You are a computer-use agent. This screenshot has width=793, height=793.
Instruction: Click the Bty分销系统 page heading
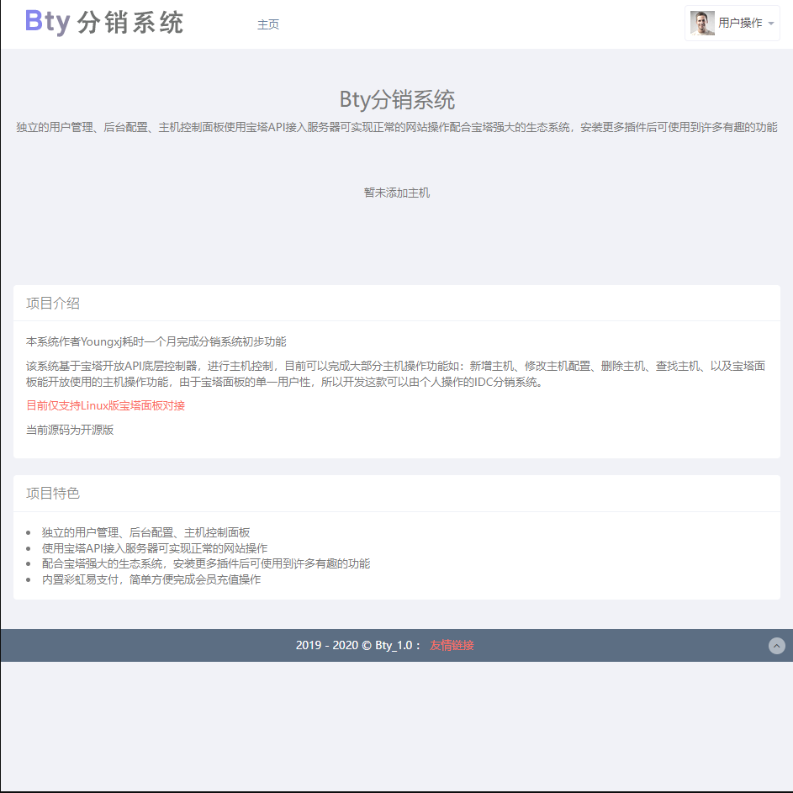(397, 99)
